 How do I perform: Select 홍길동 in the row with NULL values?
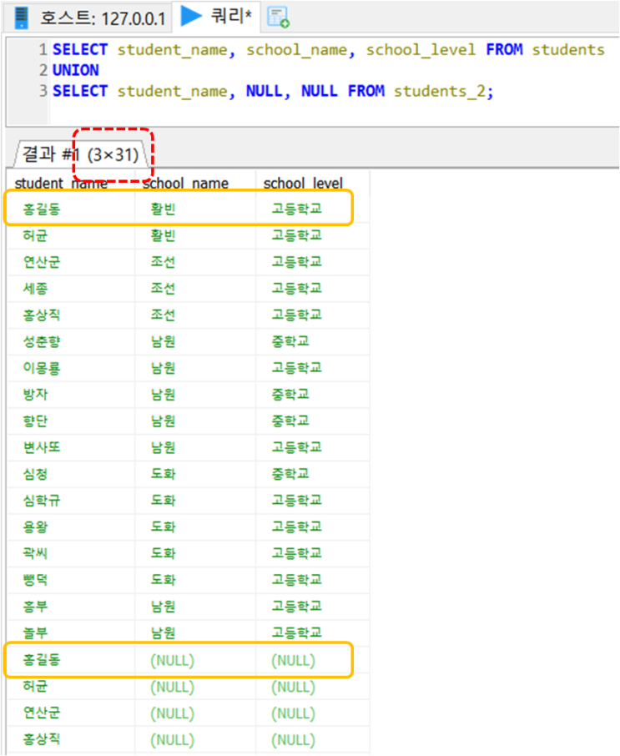pos(42,659)
